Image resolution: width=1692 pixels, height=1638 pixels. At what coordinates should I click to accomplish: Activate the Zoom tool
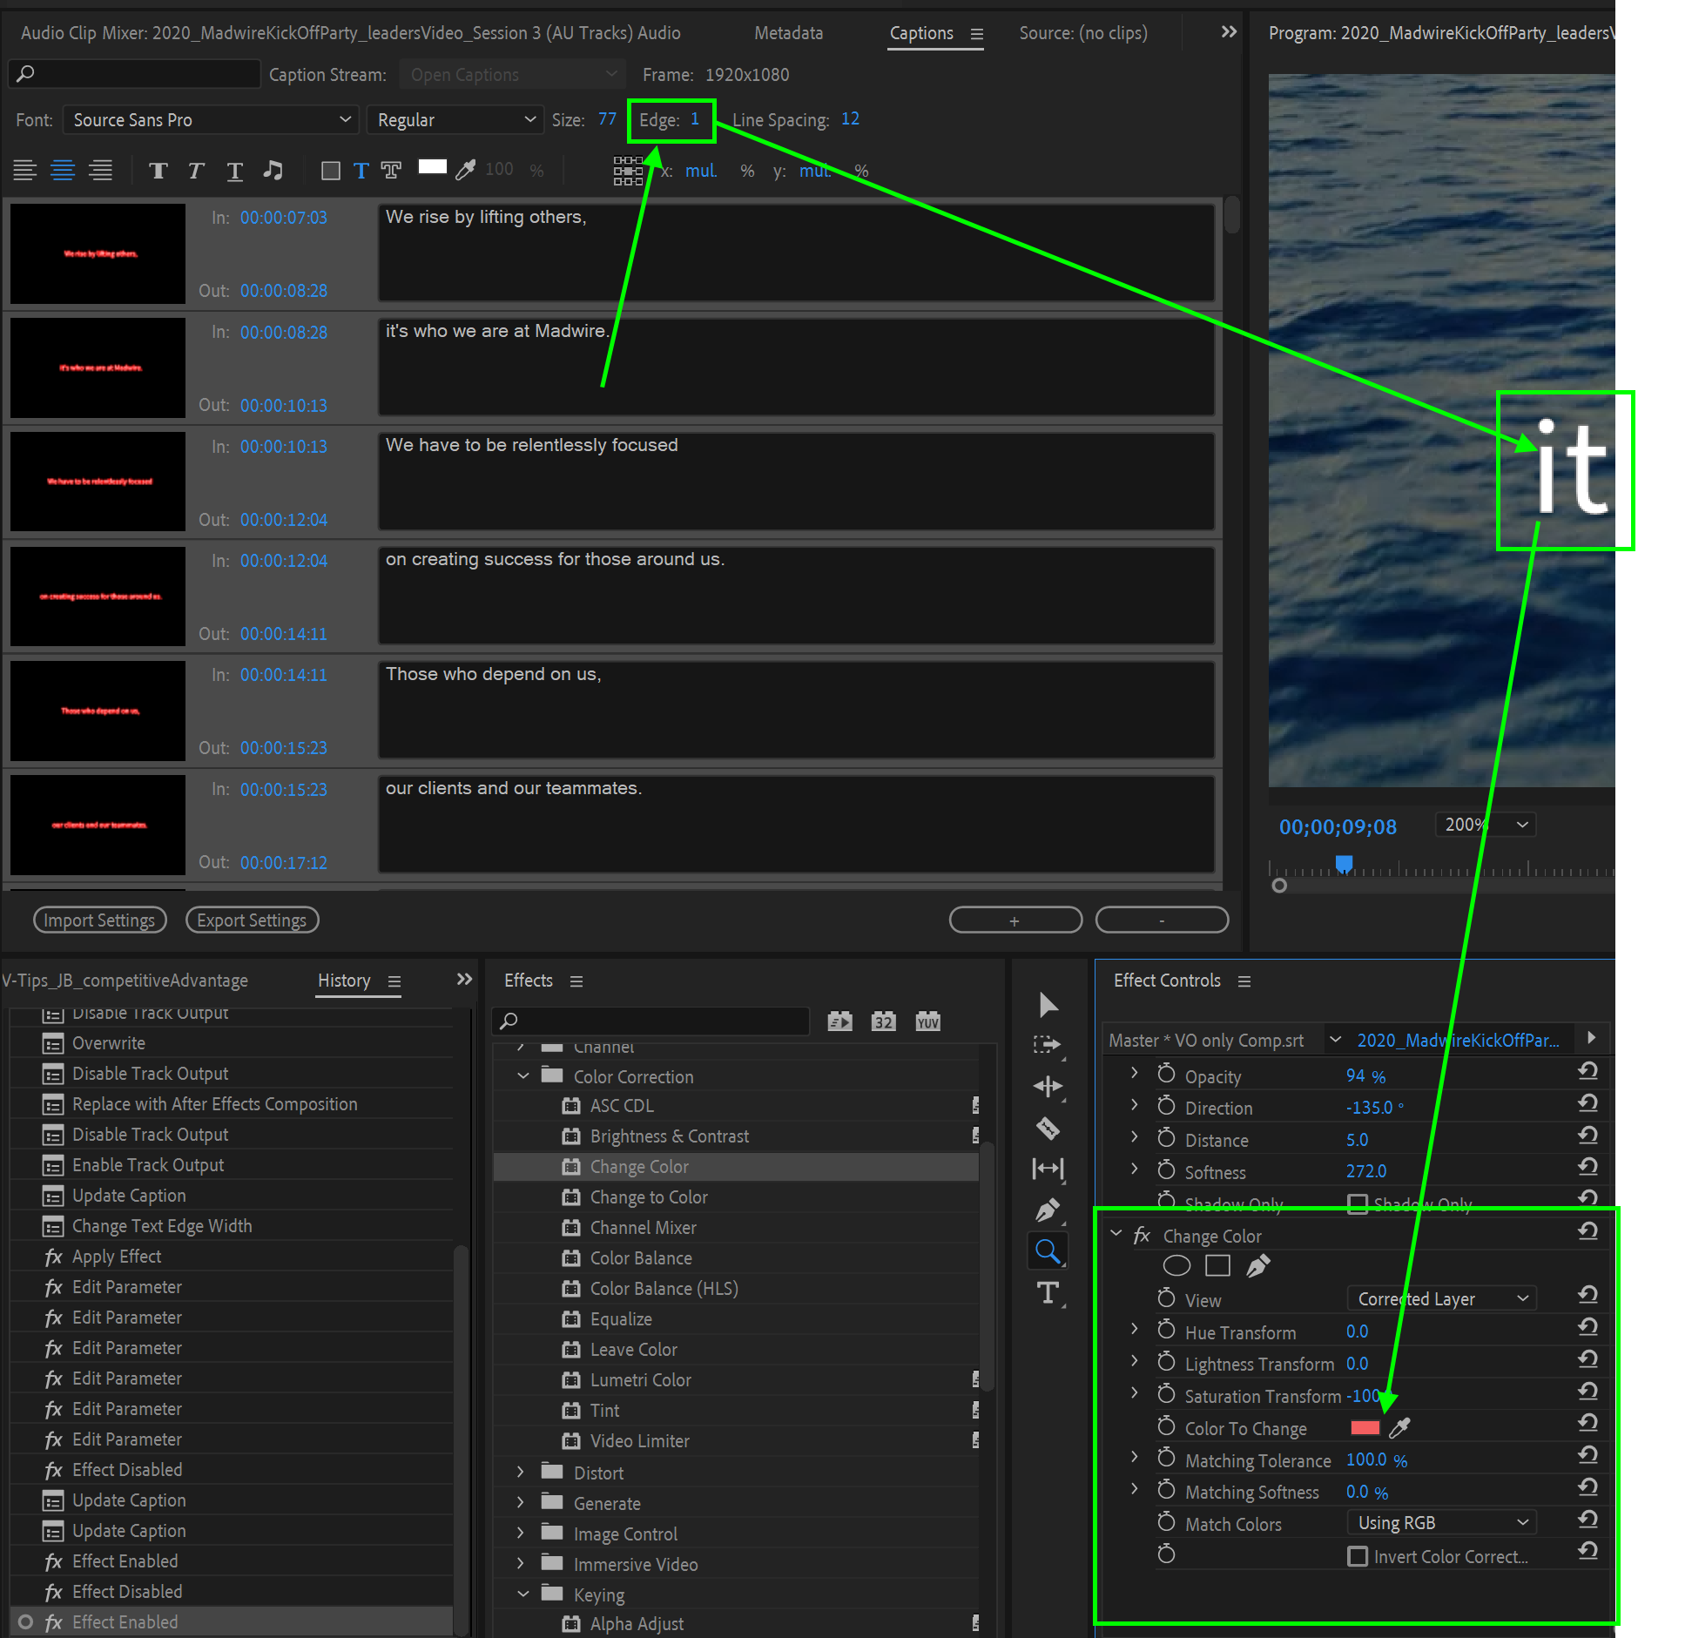[1048, 1251]
